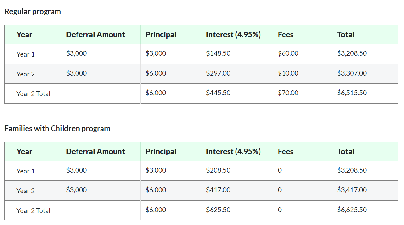
Task: Select the $148.50 interest cell
Action: (x=218, y=53)
